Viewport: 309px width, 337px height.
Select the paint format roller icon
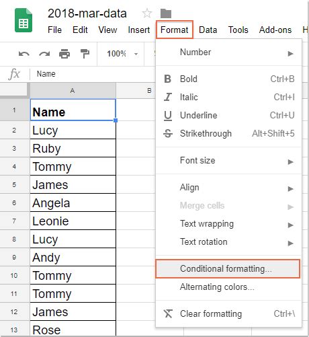85,54
